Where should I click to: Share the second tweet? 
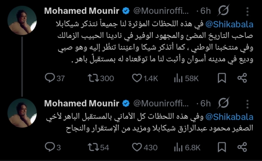(x=242, y=147)
